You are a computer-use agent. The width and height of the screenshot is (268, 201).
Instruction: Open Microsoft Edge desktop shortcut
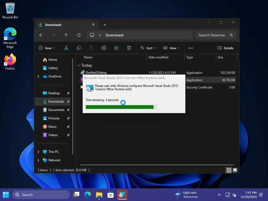10,38
